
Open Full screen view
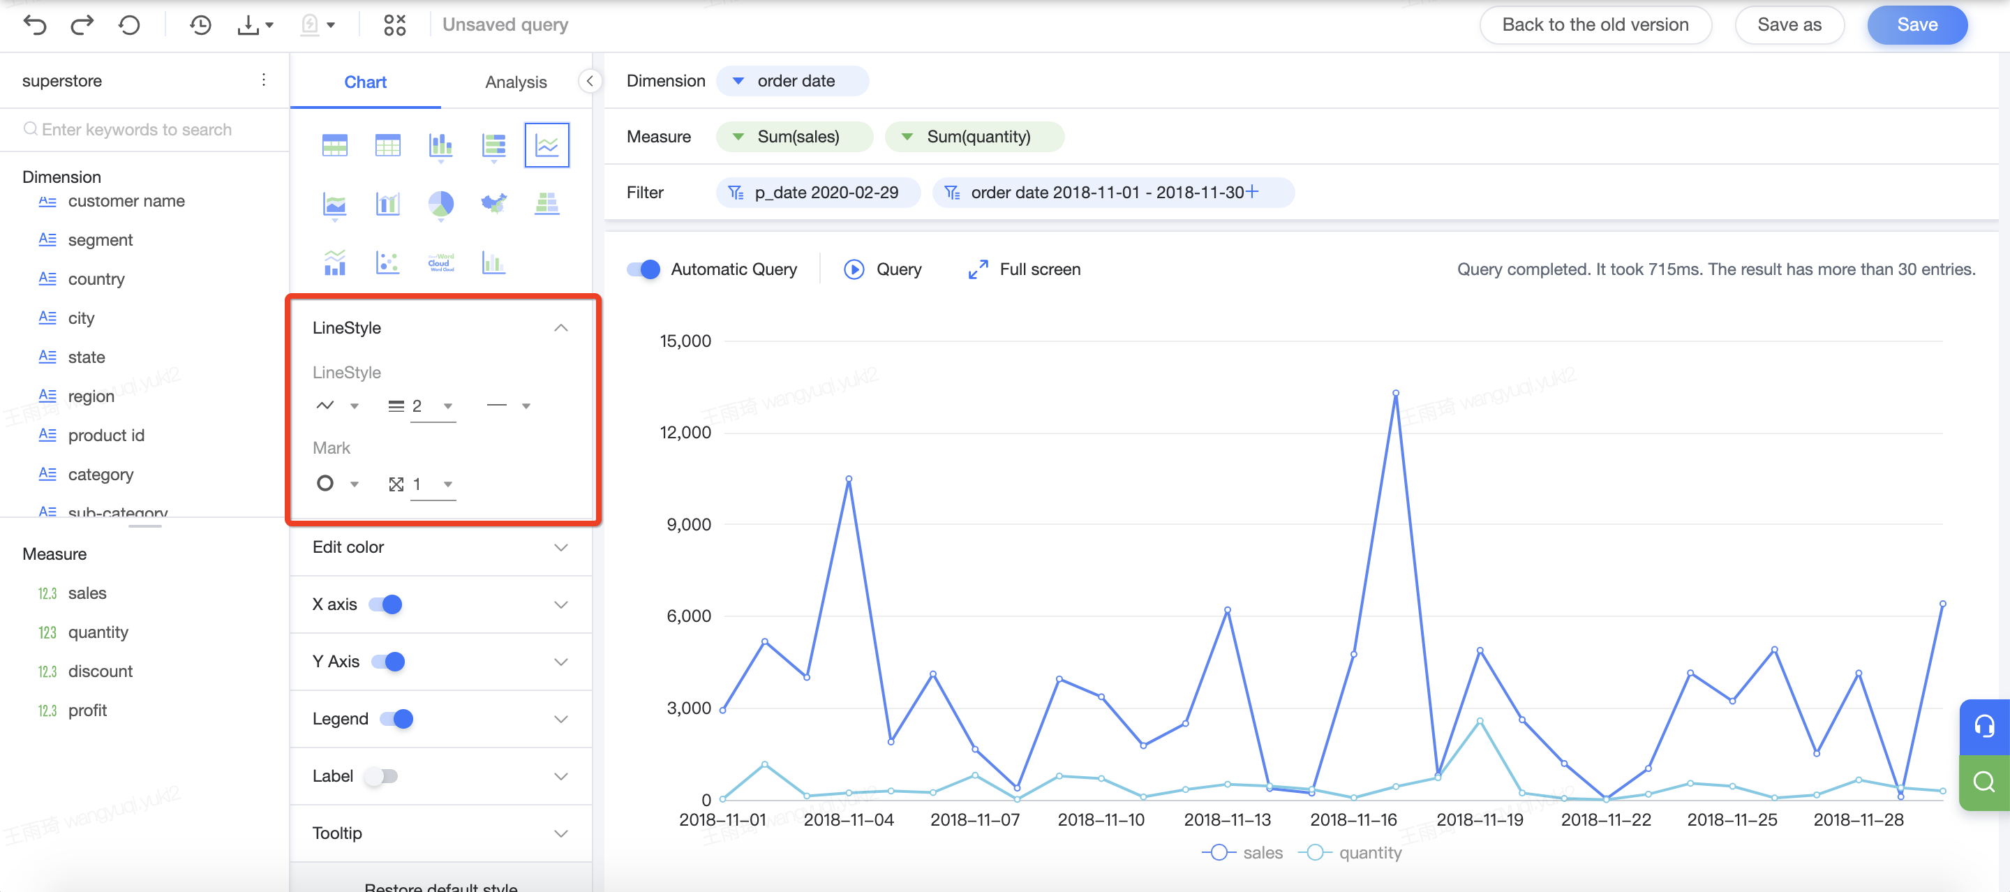click(1024, 270)
